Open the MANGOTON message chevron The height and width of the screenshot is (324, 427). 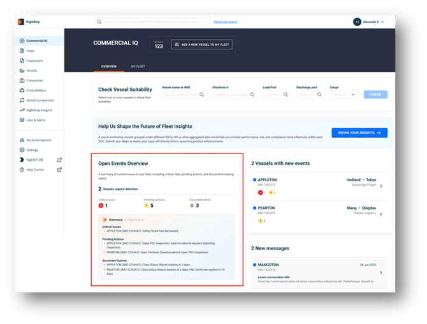point(381,273)
